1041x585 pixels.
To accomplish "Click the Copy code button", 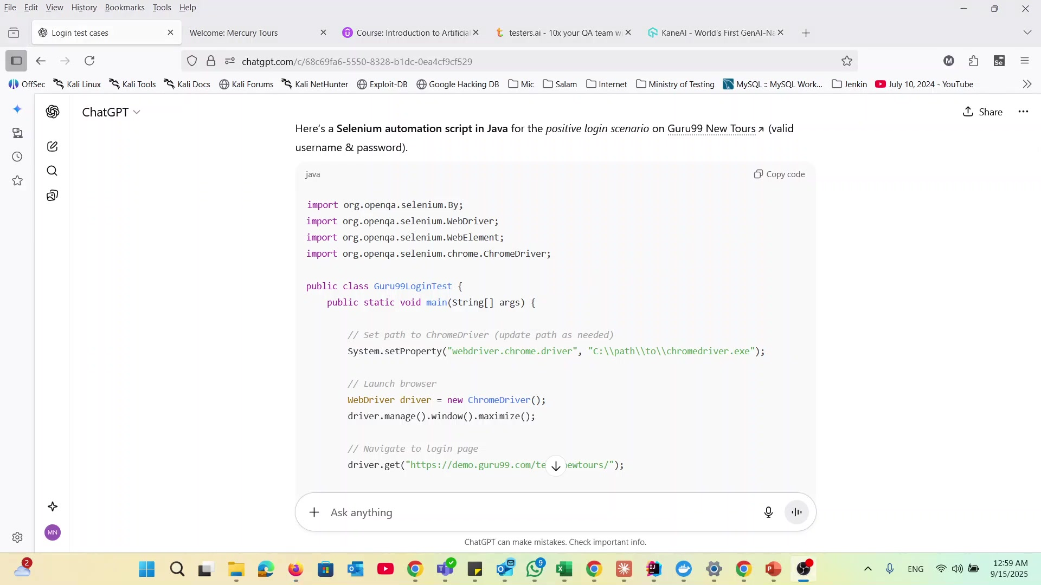I will pos(779,174).
